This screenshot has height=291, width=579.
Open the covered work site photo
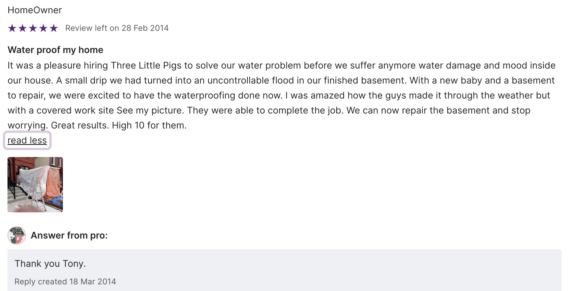[x=35, y=185]
